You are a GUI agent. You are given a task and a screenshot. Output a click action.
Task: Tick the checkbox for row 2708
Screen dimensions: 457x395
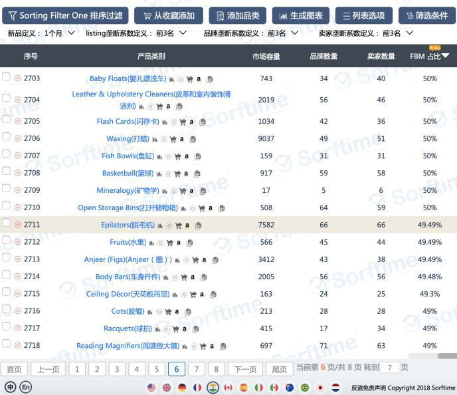click(6, 171)
